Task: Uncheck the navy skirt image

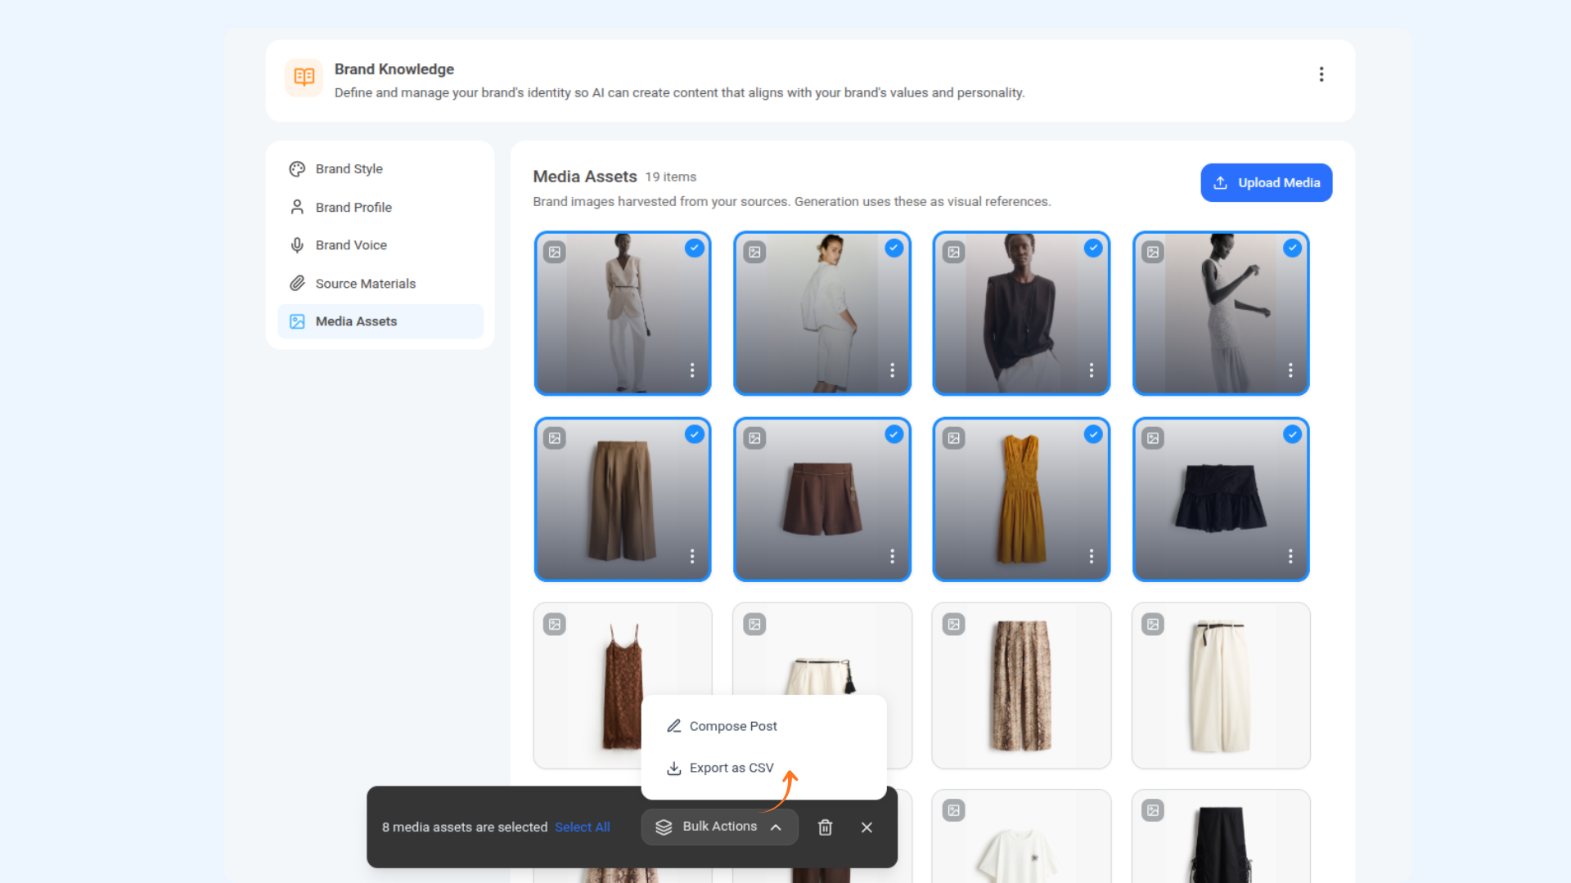Action: tap(1293, 434)
